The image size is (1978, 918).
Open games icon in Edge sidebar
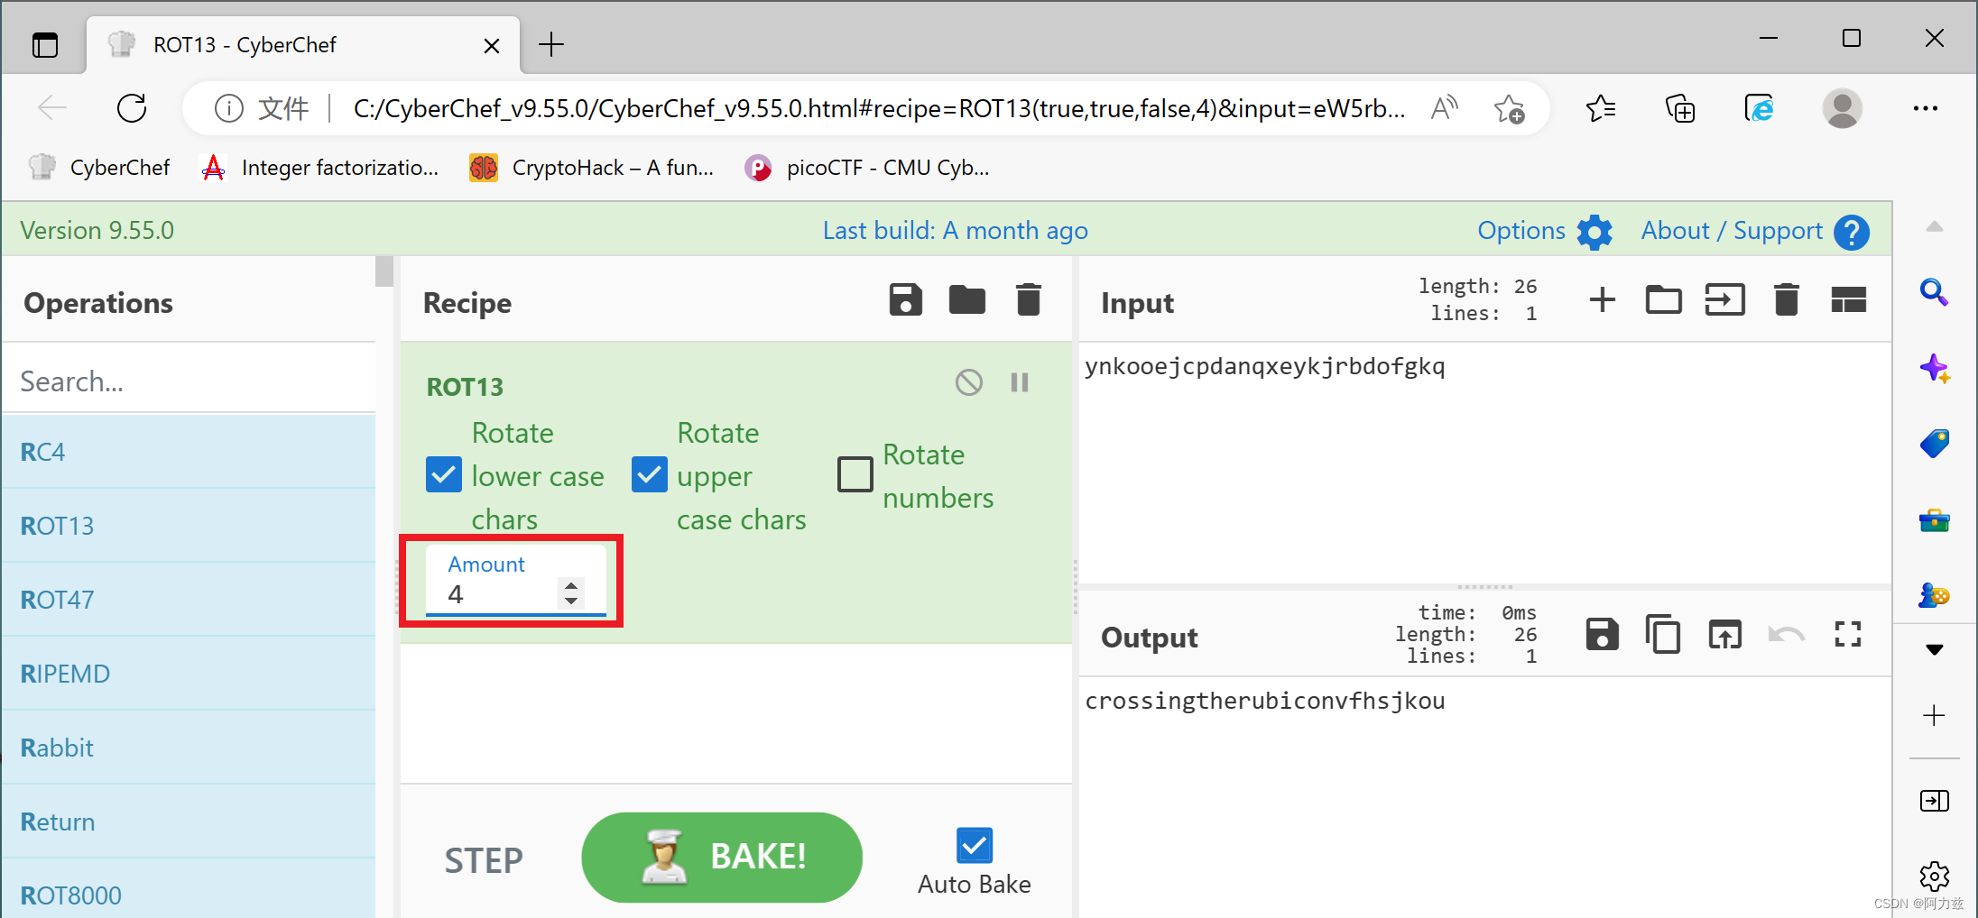pyautogui.click(x=1934, y=595)
